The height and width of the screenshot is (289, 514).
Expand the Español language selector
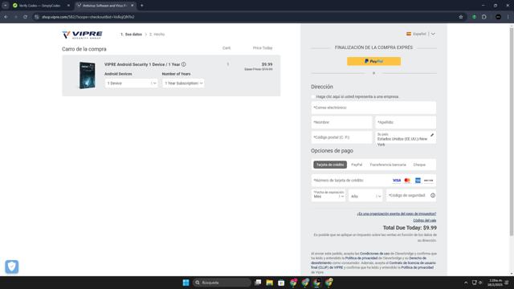pyautogui.click(x=421, y=34)
